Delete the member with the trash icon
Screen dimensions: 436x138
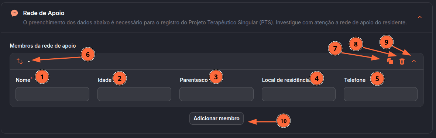402,61
